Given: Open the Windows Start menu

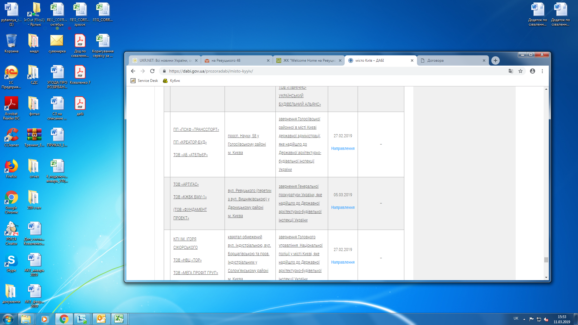Looking at the screenshot, I should pos(8,319).
